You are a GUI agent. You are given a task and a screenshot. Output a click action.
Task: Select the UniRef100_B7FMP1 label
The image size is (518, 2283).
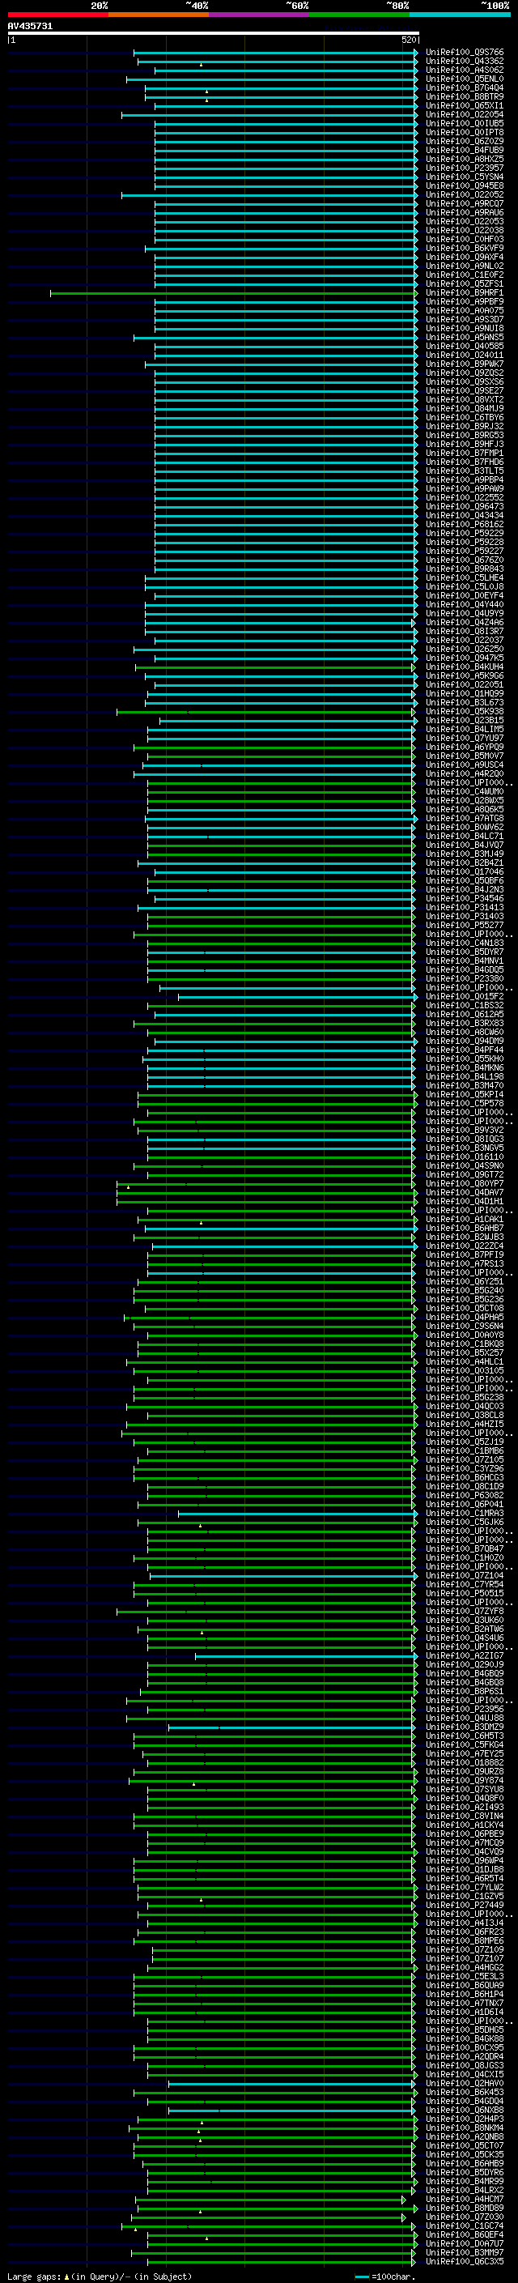[x=464, y=453]
